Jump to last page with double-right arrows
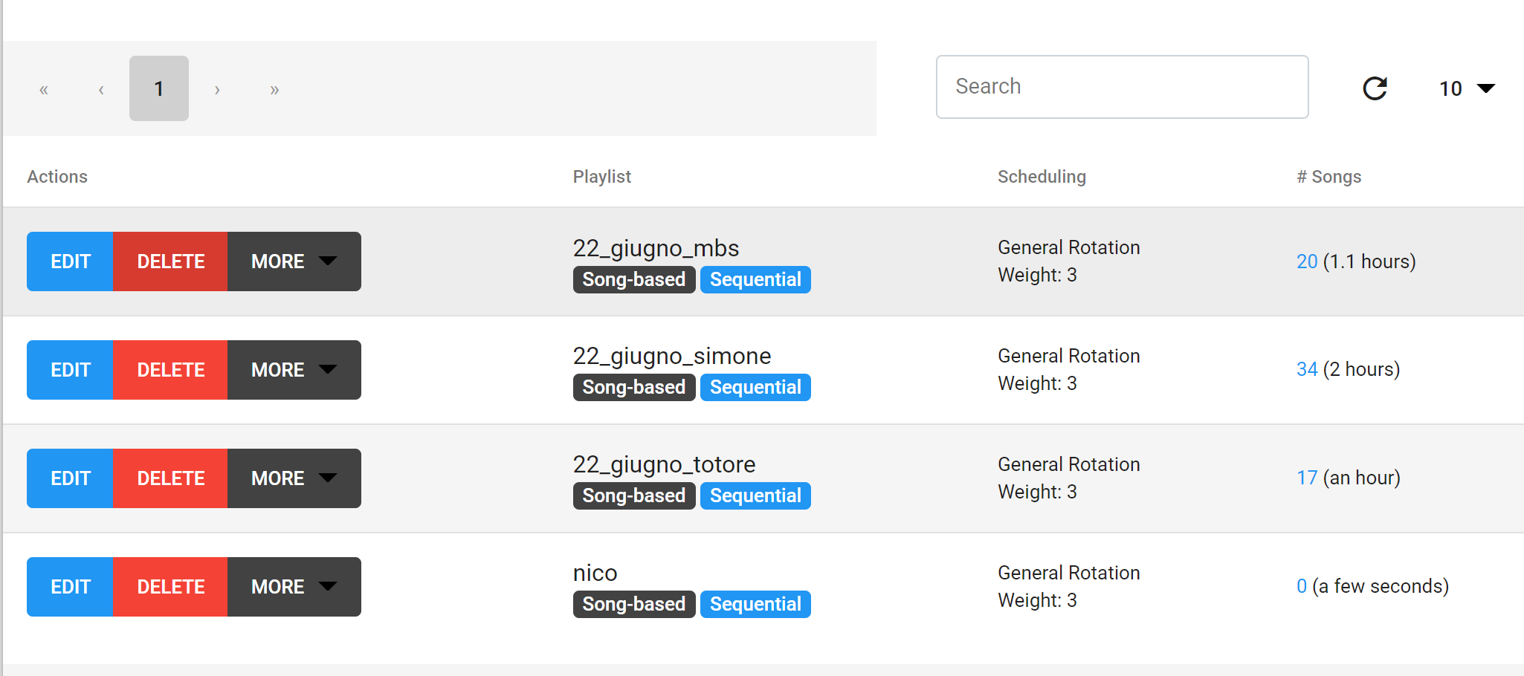 (274, 89)
